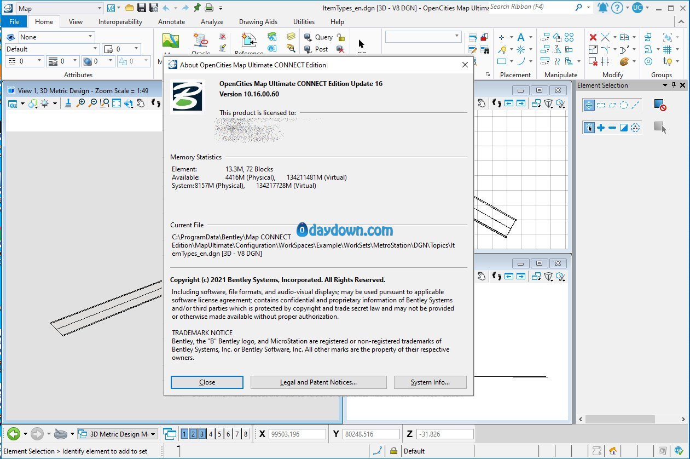
Task: Choose Invert mode in Element Selection
Action: (x=624, y=128)
